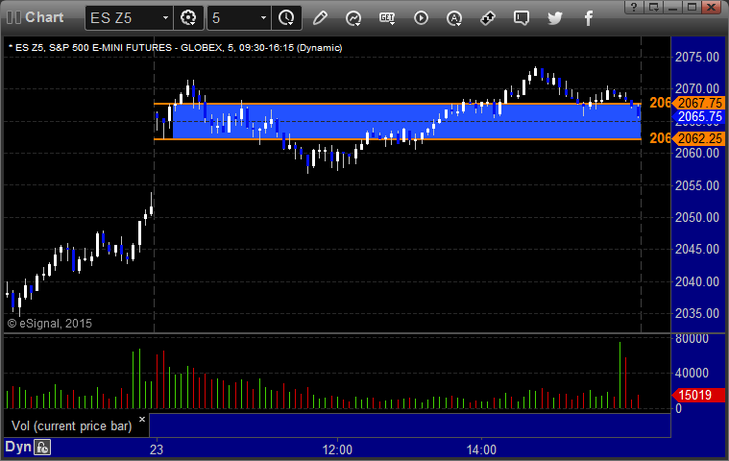Click the 12:00 time axis label

click(337, 449)
